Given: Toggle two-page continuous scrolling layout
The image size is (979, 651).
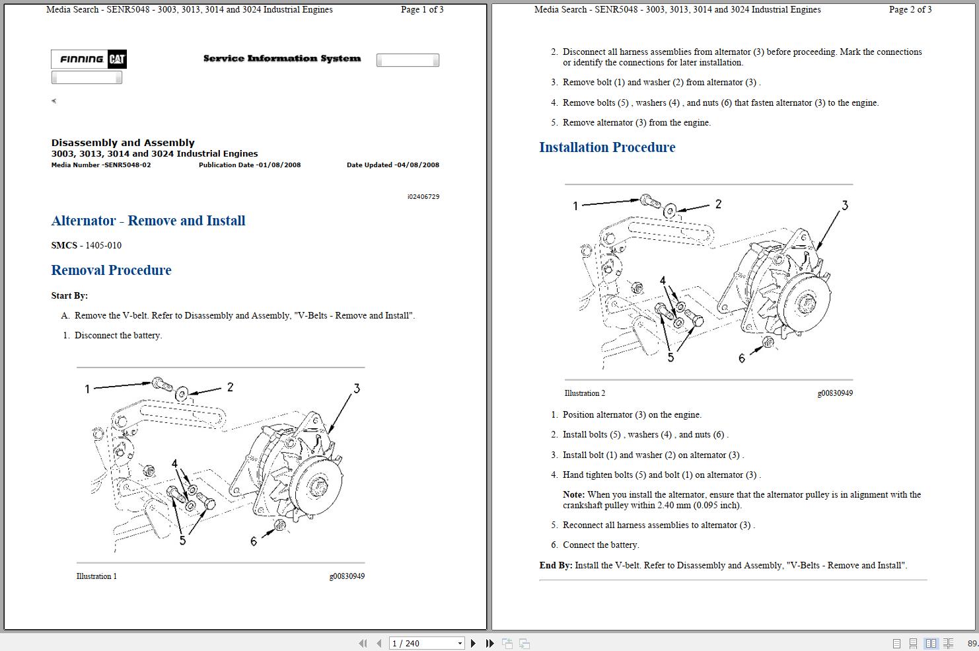Looking at the screenshot, I should pyautogui.click(x=949, y=642).
